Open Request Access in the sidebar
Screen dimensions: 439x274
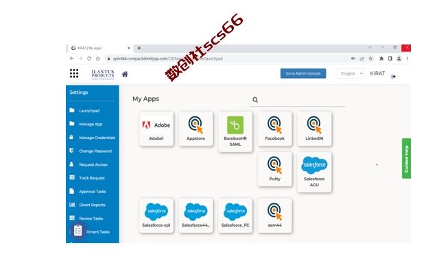pyautogui.click(x=93, y=164)
